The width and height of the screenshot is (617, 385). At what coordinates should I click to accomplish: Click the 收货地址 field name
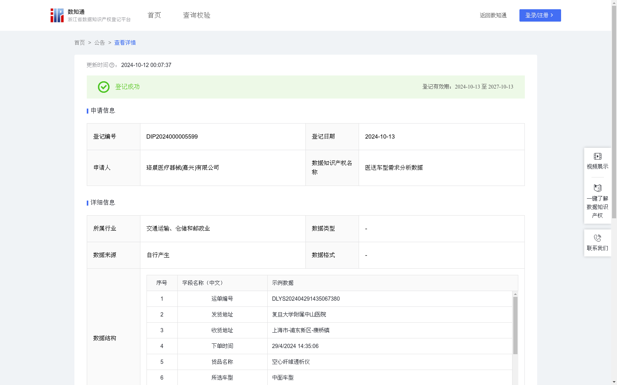(x=222, y=330)
